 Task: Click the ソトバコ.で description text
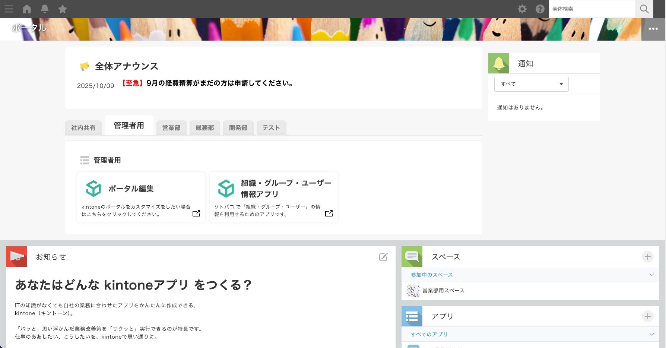tap(267, 211)
